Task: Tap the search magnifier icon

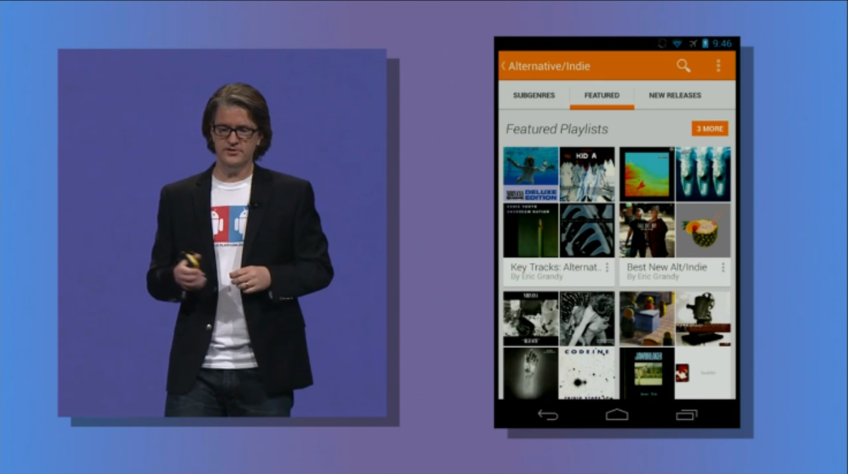Action: tap(684, 66)
